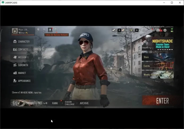Open the S12 Battle Pass banner
Image resolution: width=184 pixels, height=129 pixels.
coord(29,103)
